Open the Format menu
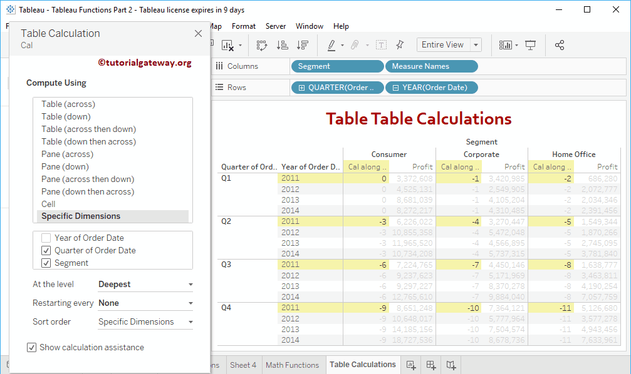631x374 pixels. tap(243, 26)
